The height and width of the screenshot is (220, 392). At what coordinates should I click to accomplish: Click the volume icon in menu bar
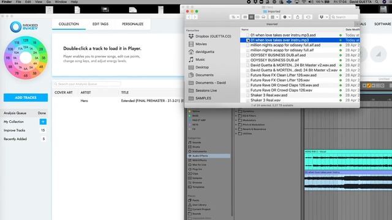[311, 2]
